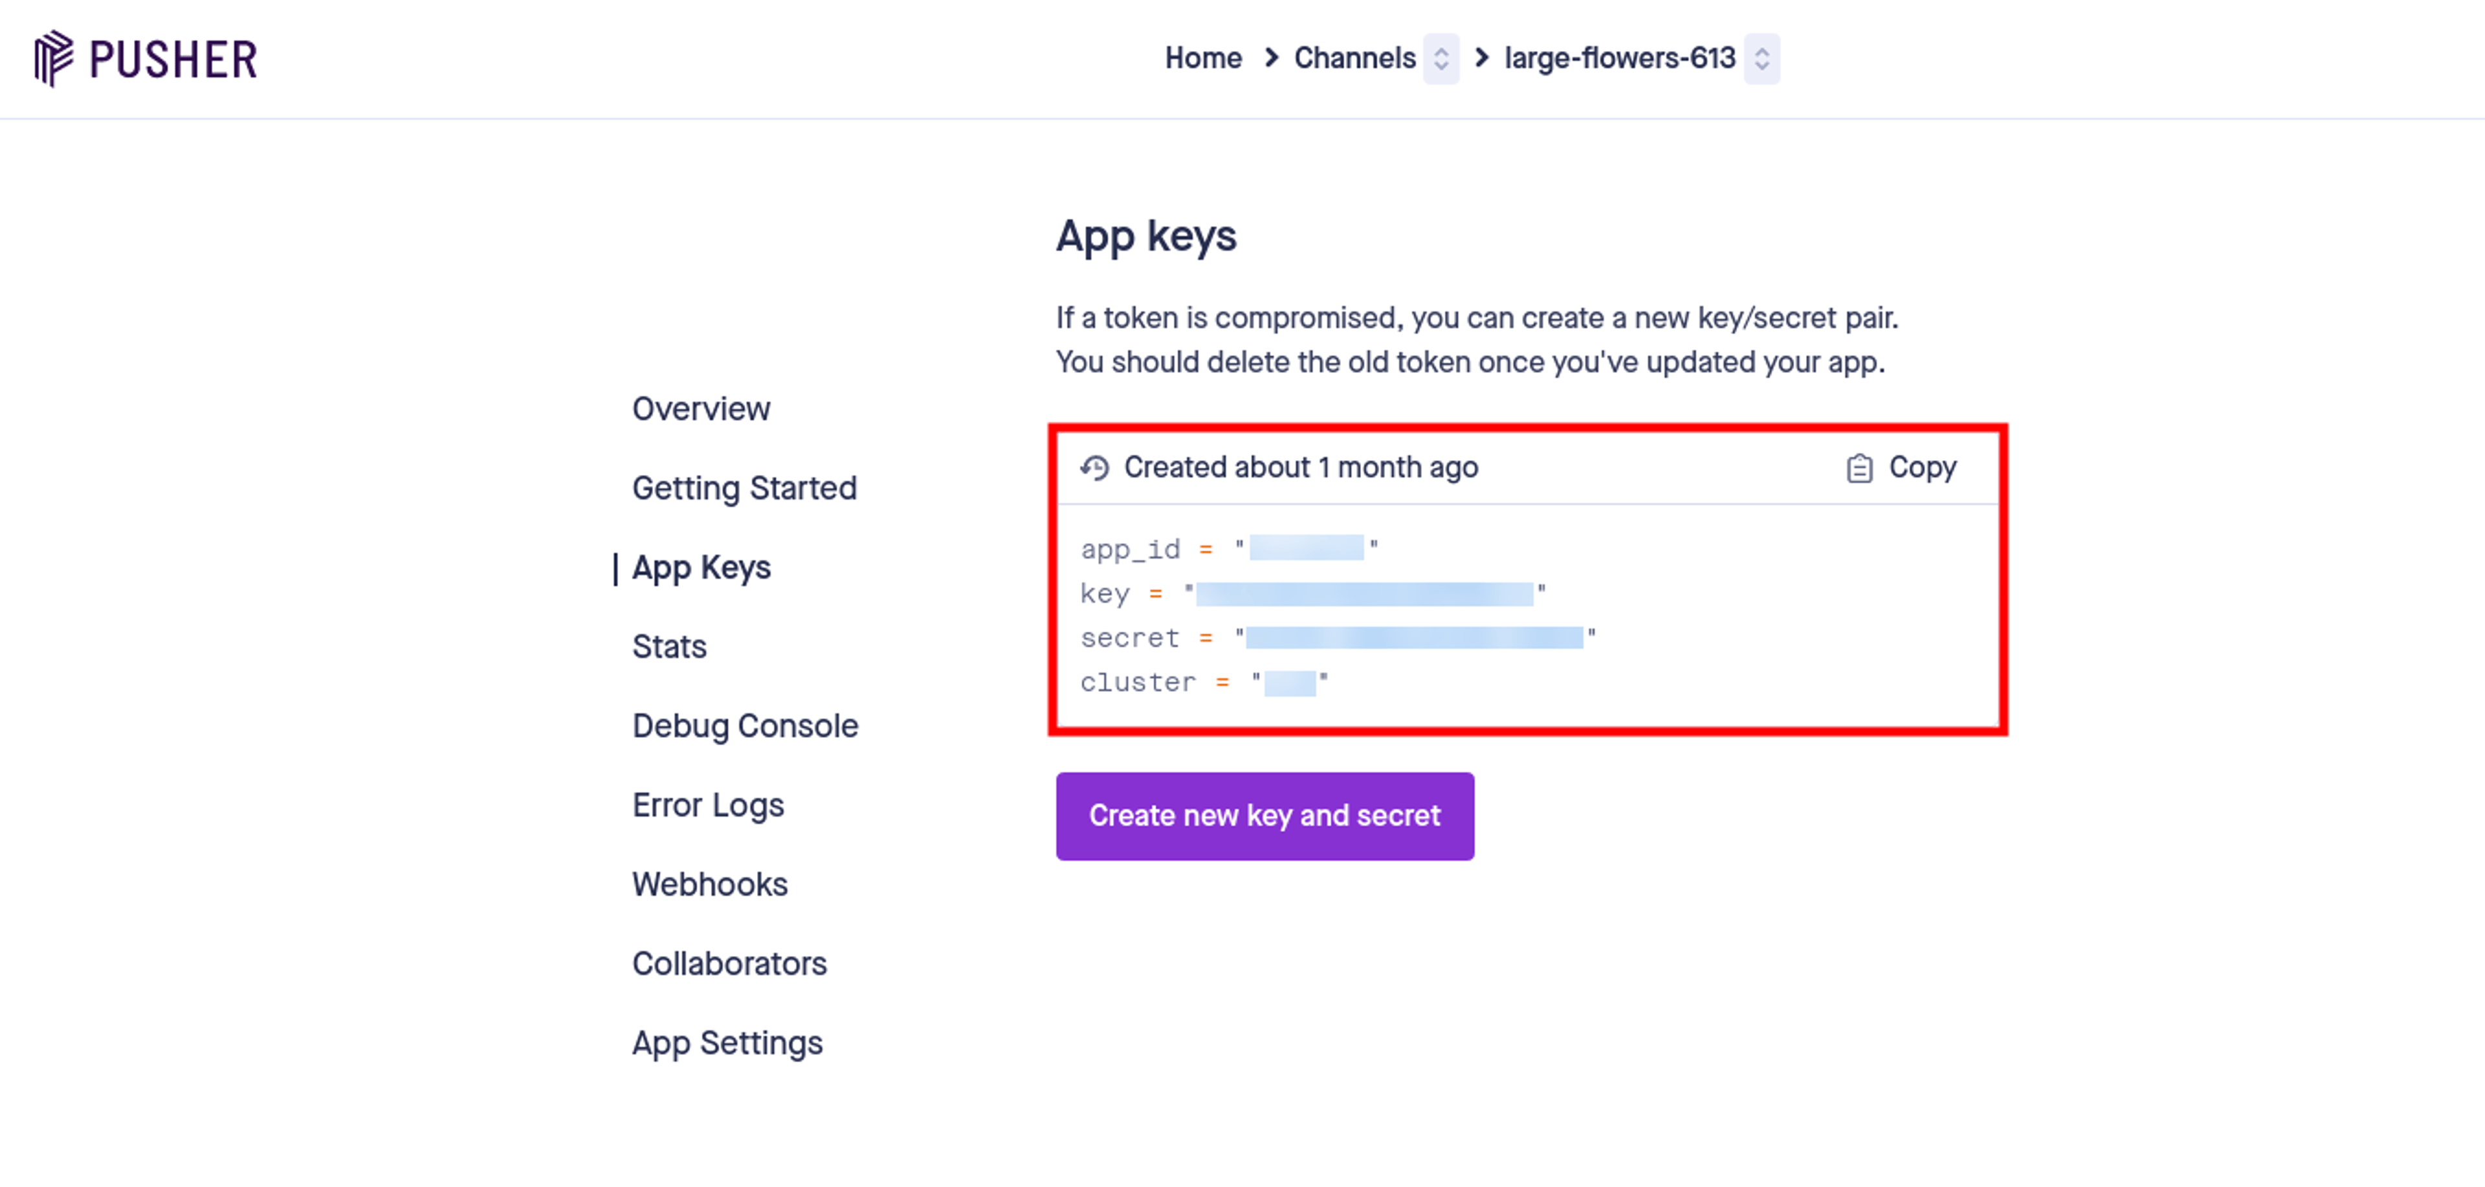The width and height of the screenshot is (2485, 1187).
Task: Click the 'App keys' heading
Action: click(x=1146, y=236)
